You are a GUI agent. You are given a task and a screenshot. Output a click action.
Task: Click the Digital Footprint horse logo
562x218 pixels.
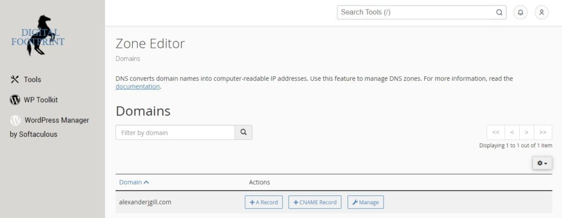pos(38,36)
